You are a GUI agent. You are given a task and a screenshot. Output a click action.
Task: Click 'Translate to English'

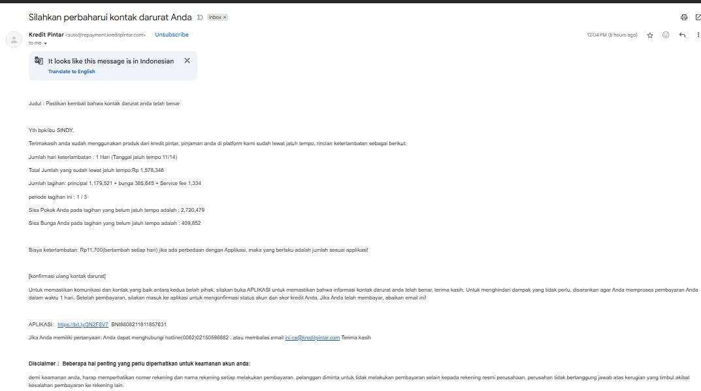71,72
